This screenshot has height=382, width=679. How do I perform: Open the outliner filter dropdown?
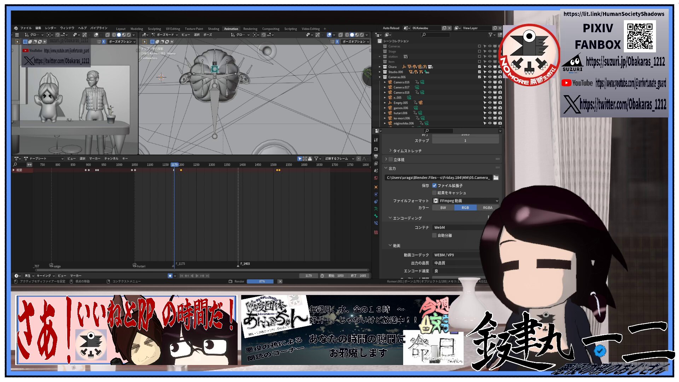click(492, 35)
